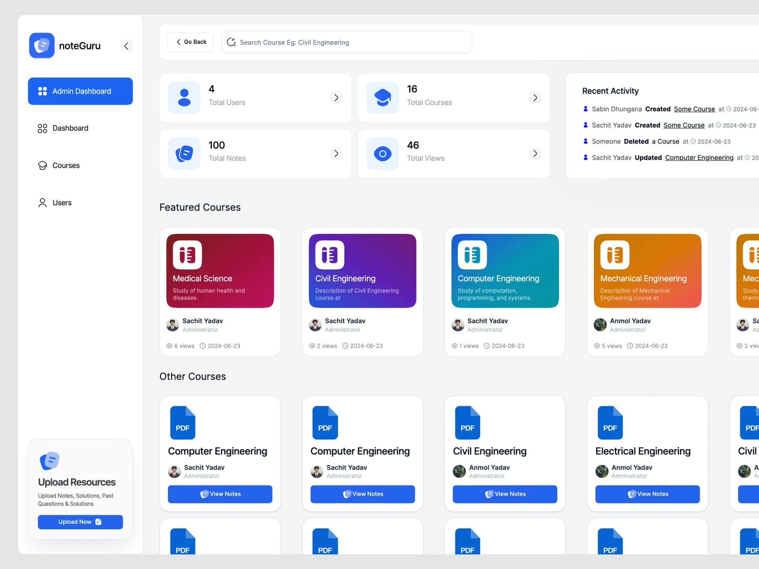Click the Total Views eye icon
759x569 pixels.
382,153
